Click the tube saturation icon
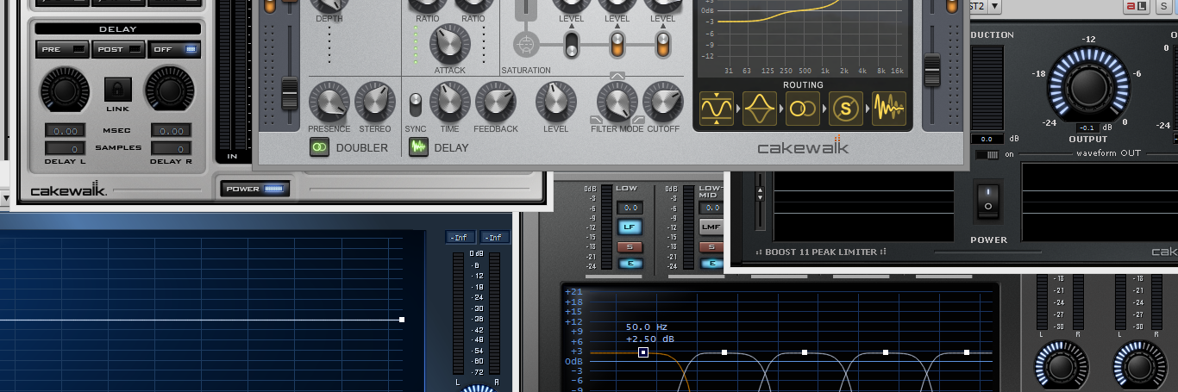1178x392 pixels. click(524, 43)
